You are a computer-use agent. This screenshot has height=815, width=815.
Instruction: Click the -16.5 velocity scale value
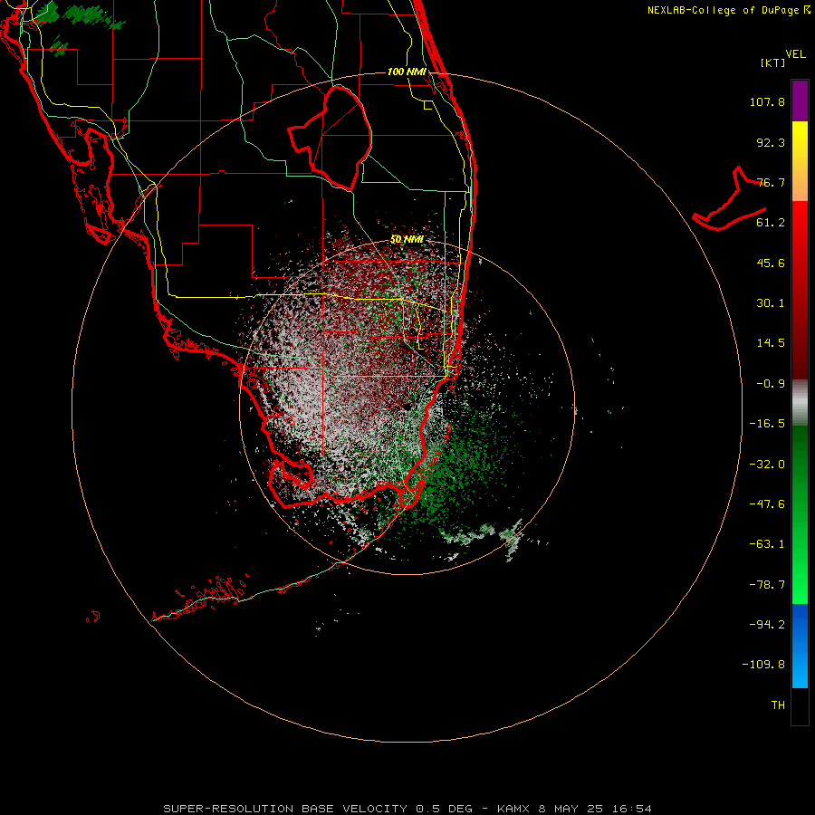click(x=767, y=424)
